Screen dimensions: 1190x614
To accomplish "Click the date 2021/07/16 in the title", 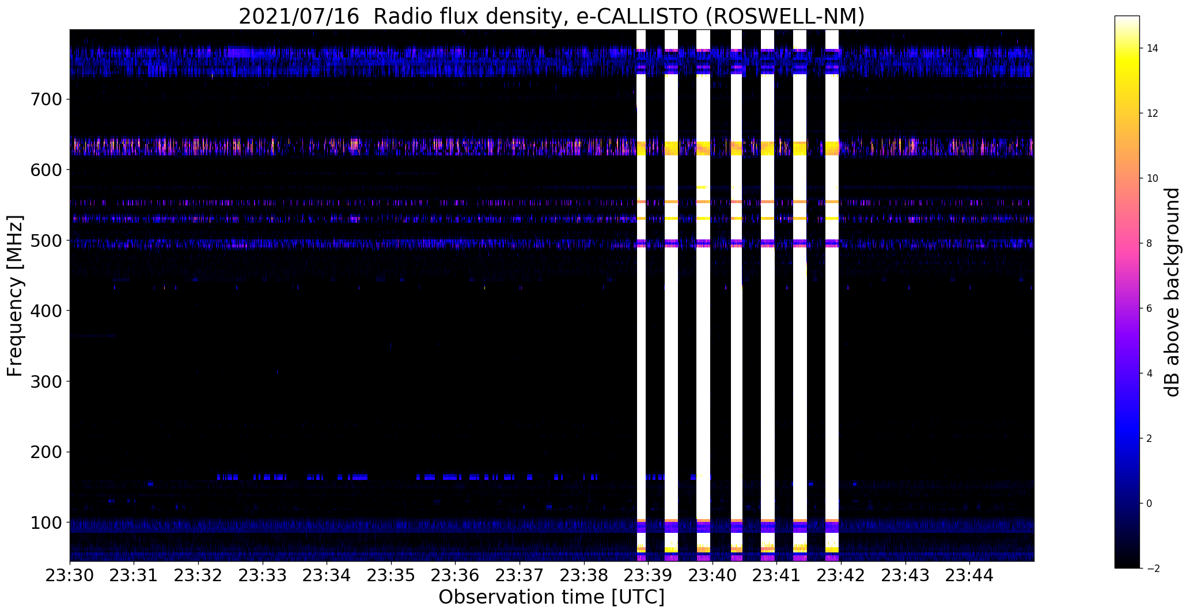I will (x=298, y=16).
